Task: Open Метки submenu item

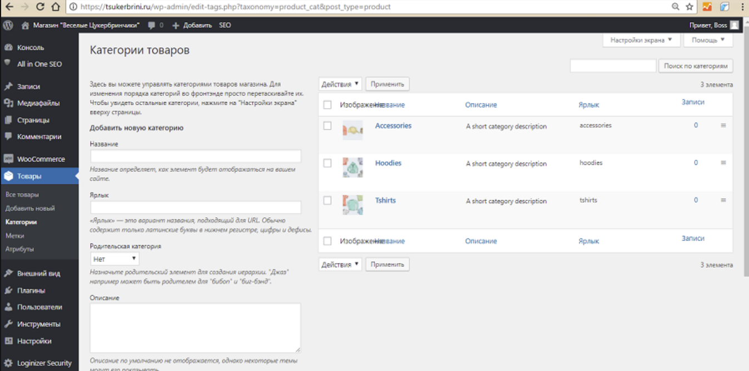Action: pyautogui.click(x=15, y=235)
